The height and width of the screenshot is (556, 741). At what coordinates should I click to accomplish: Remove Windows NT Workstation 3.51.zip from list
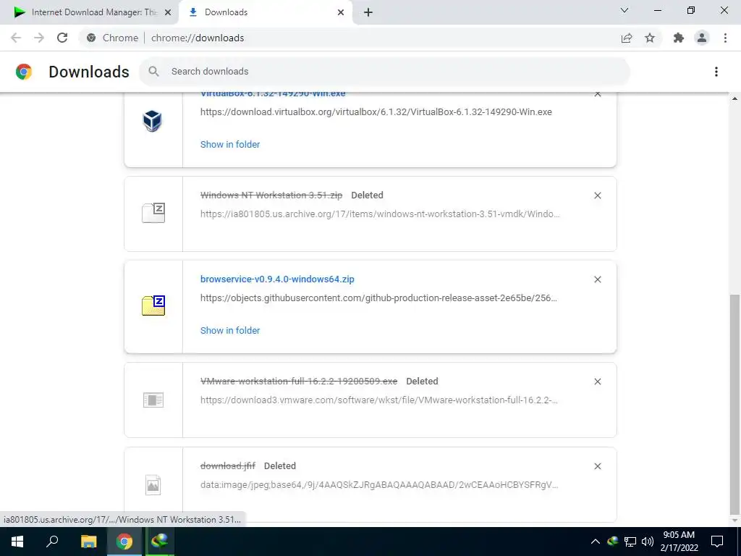point(597,195)
